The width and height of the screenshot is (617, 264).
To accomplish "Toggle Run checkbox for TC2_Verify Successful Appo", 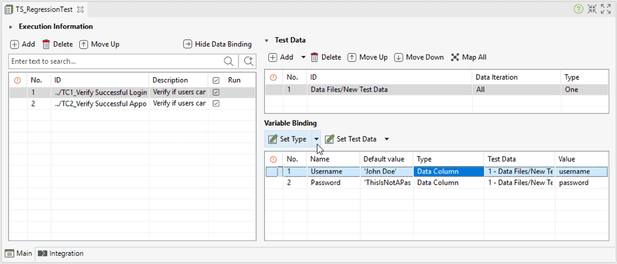I will pos(216,104).
